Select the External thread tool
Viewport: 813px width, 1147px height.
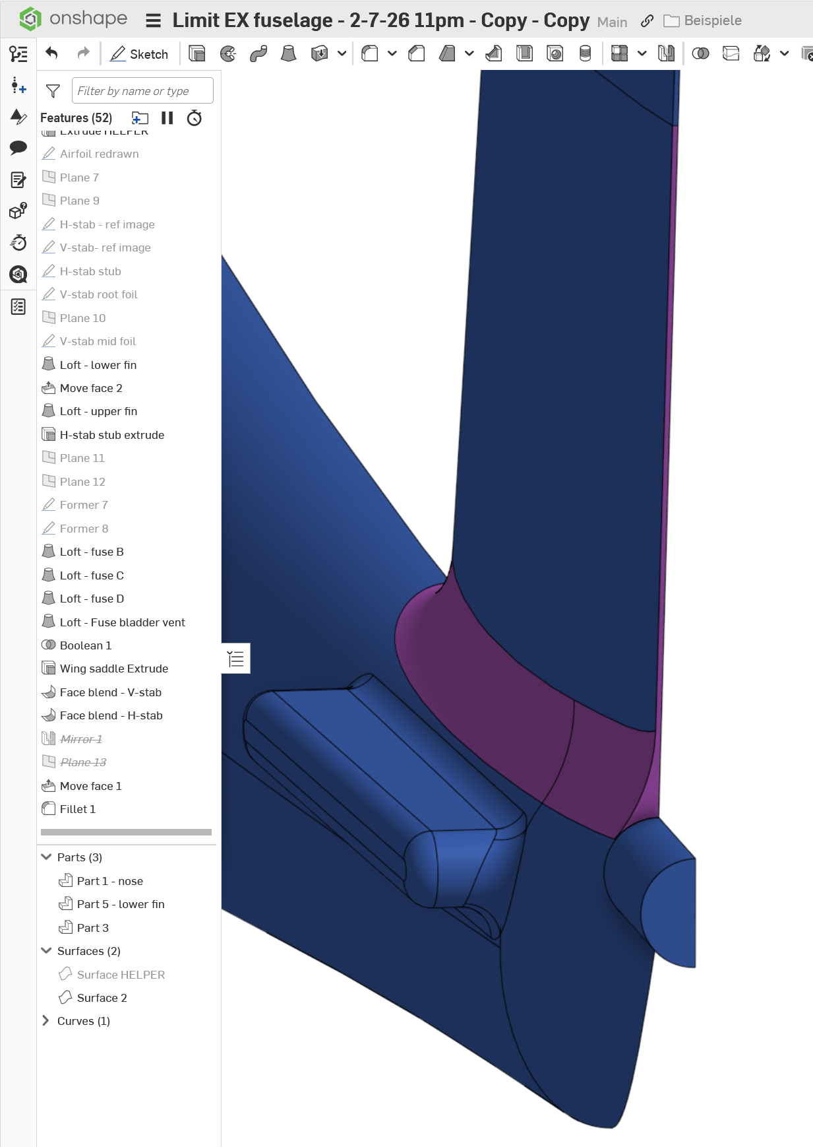pyautogui.click(x=585, y=53)
